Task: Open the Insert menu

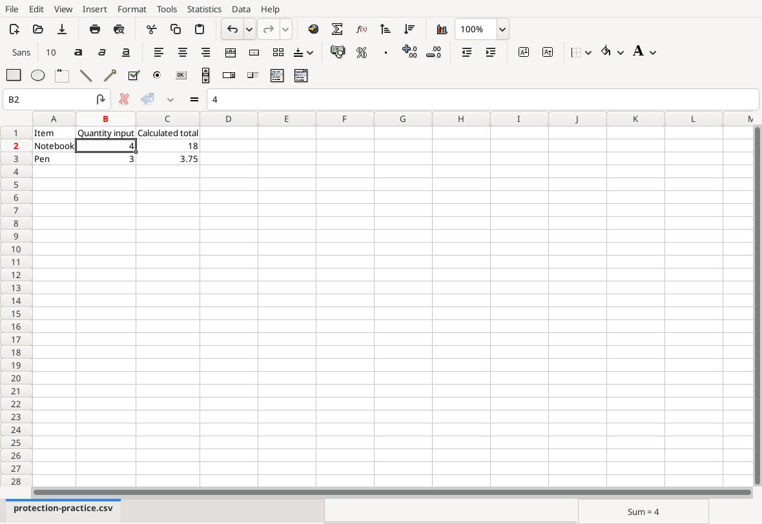Action: 94,9
